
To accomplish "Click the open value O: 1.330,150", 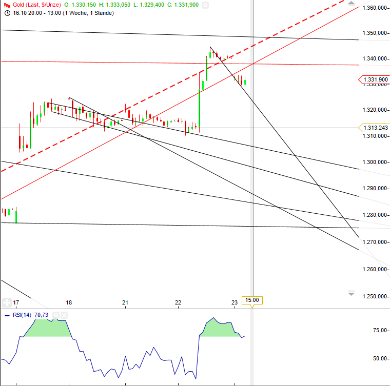I will [80, 5].
